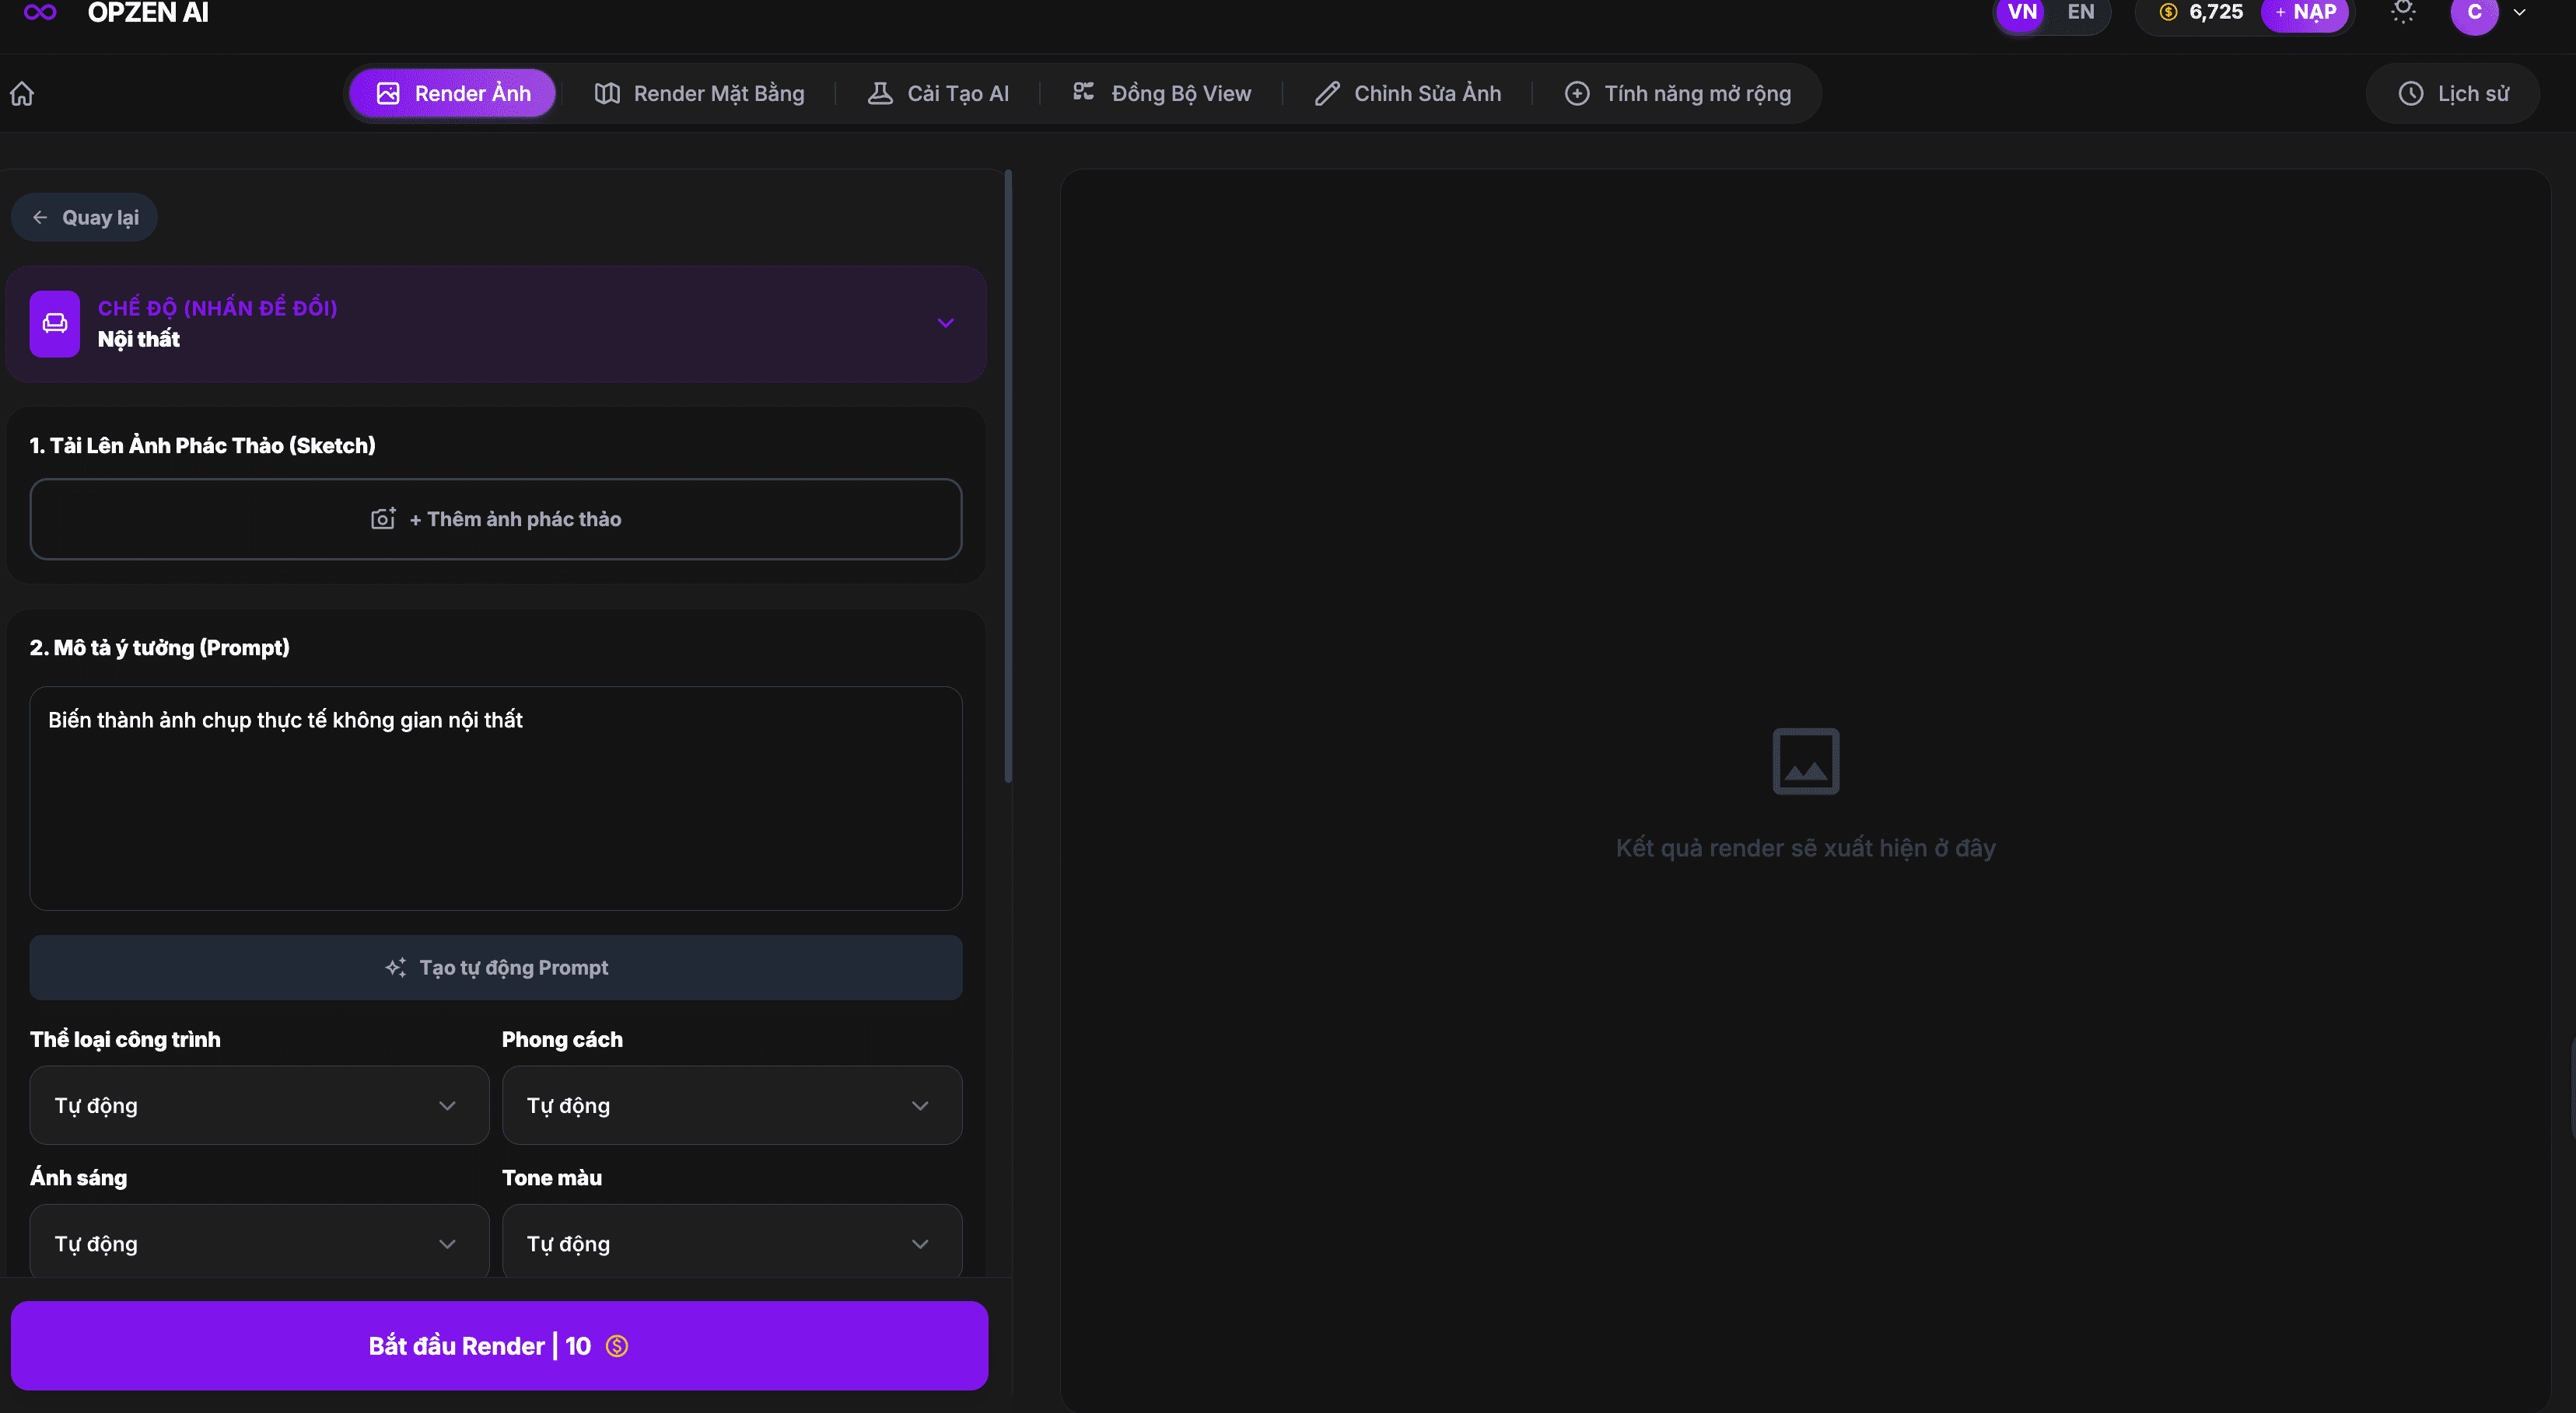2576x1413 pixels.
Task: Click Bắt đầu Render button
Action: pyautogui.click(x=499, y=1345)
